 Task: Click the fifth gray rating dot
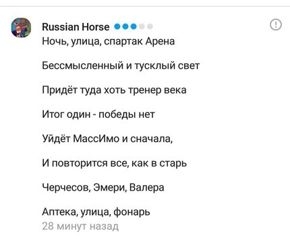pos(150,27)
